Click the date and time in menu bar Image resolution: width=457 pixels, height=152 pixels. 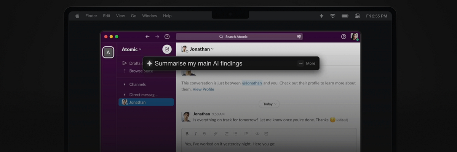click(x=376, y=16)
